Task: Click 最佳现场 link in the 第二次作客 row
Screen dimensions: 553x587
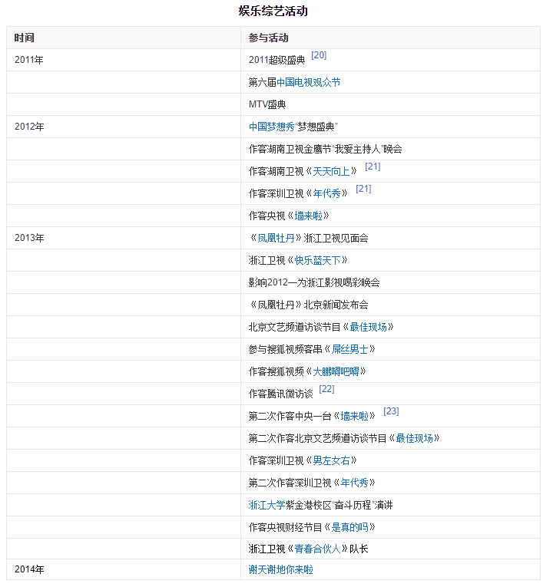Action: point(418,438)
